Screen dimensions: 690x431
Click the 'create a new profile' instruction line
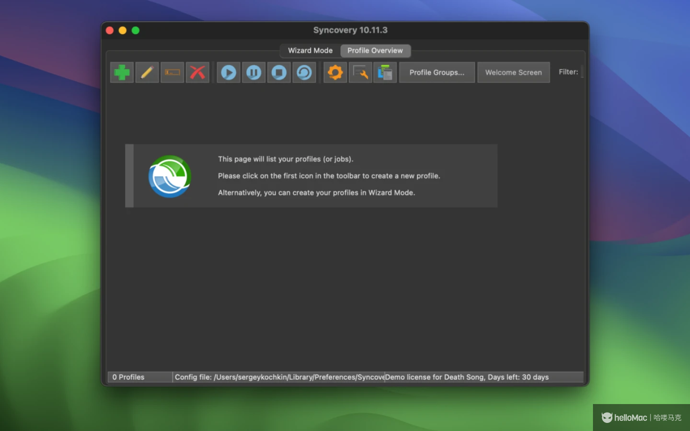[x=329, y=176]
